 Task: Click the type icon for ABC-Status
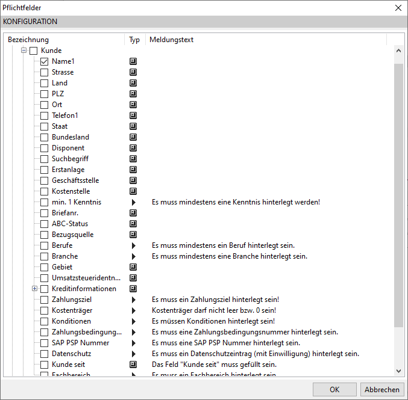(x=133, y=224)
